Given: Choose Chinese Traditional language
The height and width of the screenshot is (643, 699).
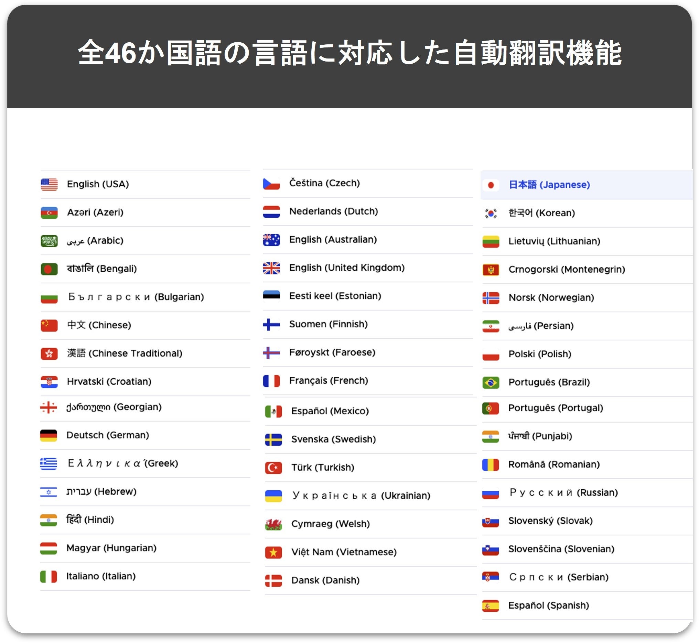Looking at the screenshot, I should click(124, 353).
